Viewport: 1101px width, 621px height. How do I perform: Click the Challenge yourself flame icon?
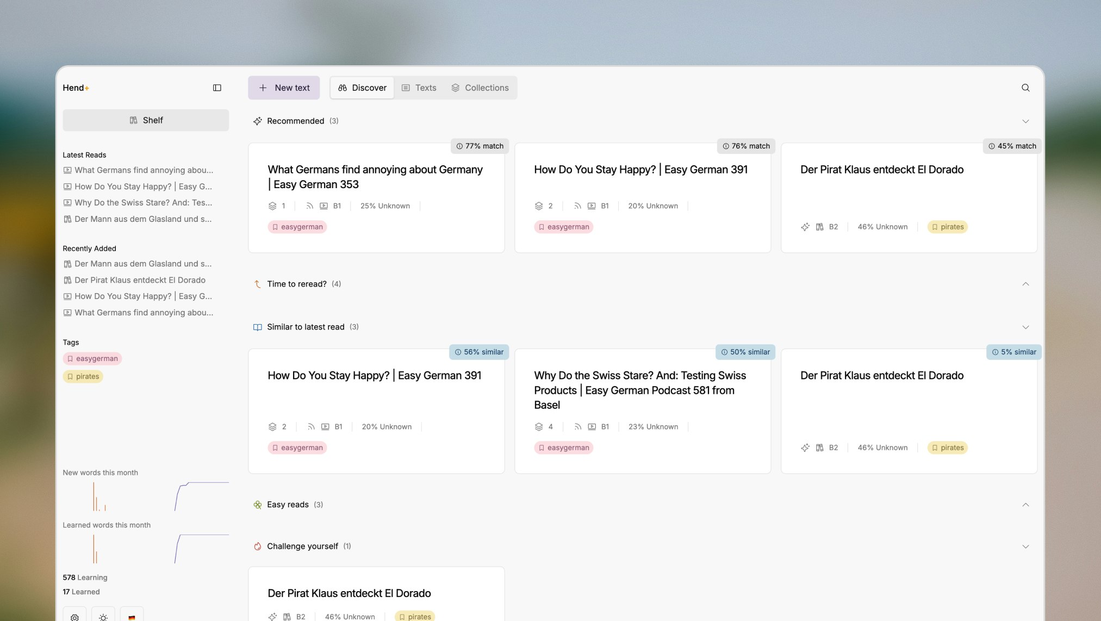[x=258, y=546]
